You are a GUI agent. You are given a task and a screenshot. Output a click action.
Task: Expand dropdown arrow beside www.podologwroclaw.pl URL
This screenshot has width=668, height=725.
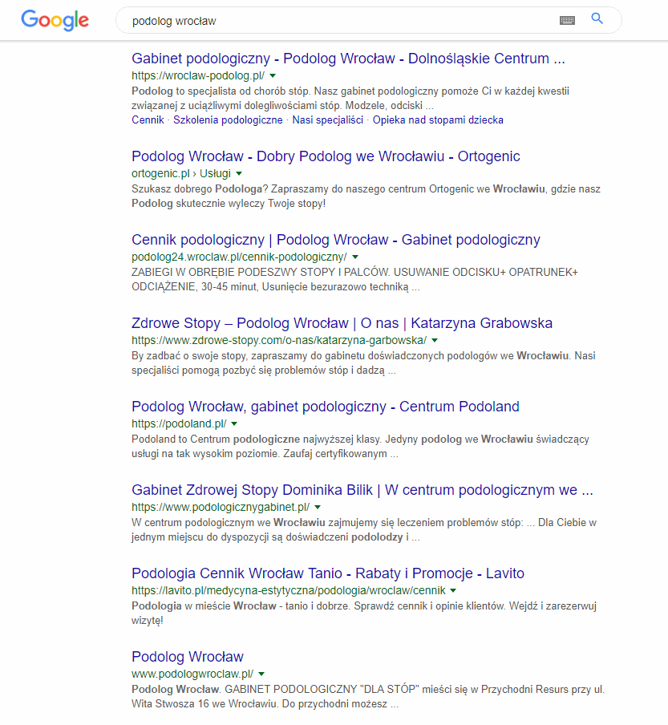click(x=261, y=674)
